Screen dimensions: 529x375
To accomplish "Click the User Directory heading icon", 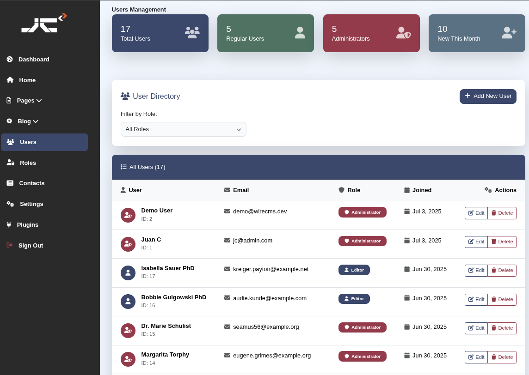I will 125,96.
